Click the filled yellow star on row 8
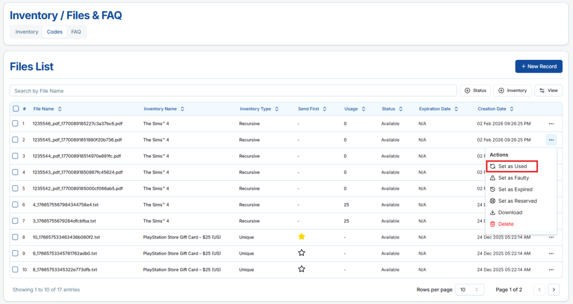The image size is (573, 304). (x=302, y=237)
